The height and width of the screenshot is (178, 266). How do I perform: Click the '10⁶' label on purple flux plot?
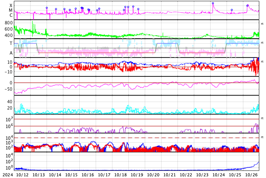point(9,126)
